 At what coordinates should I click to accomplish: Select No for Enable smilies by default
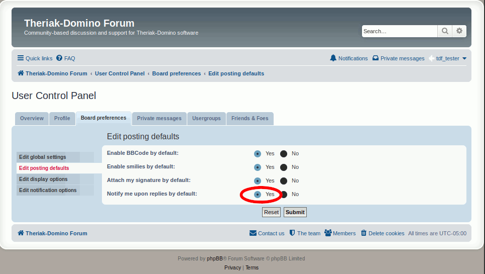(284, 167)
